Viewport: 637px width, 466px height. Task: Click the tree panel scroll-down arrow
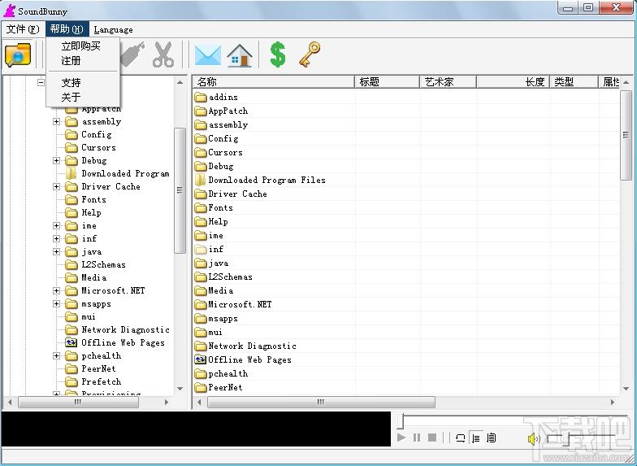[180, 389]
